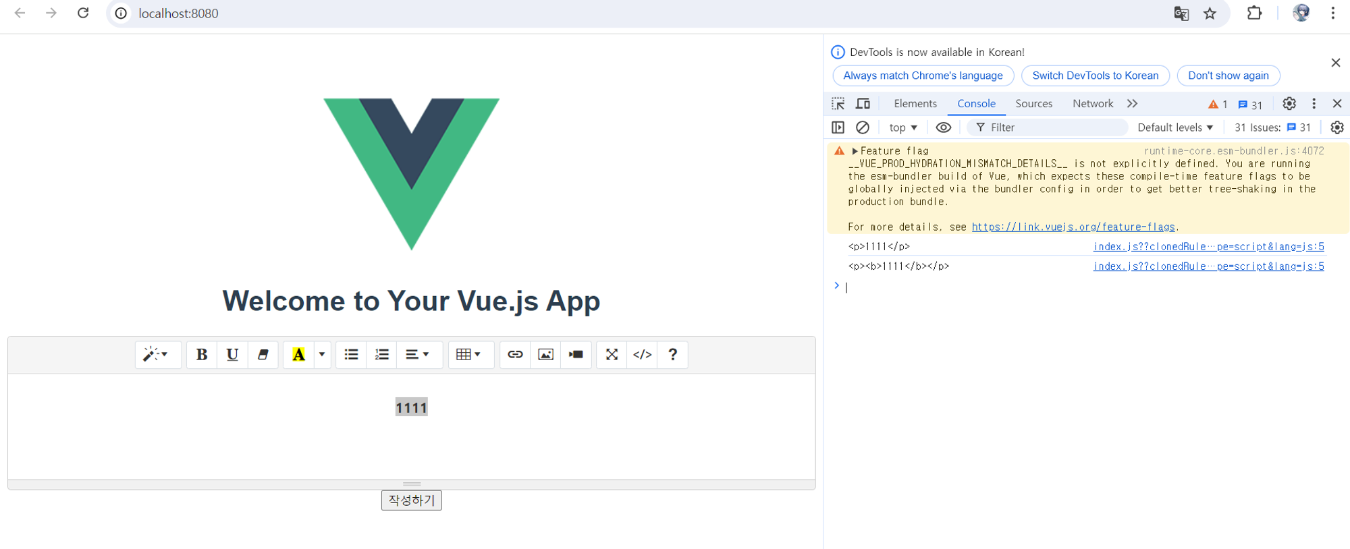Open the Default levels dropdown

tap(1175, 127)
